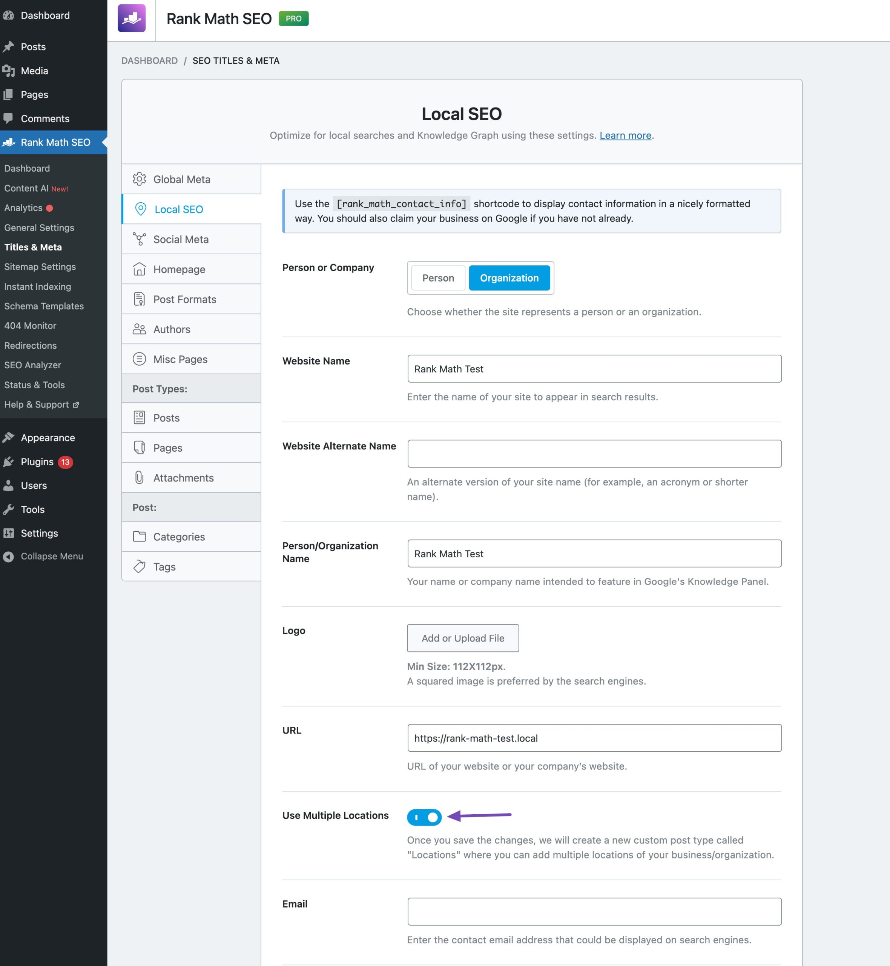
Task: Open the Pages post type tab
Action: (x=191, y=448)
